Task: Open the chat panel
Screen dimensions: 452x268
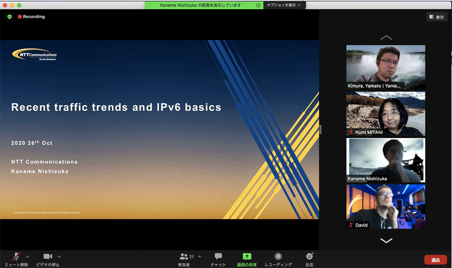Action: tap(218, 259)
